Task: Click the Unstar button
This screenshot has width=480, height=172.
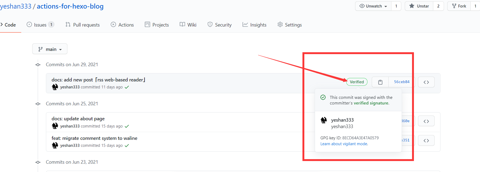Action: point(419,6)
